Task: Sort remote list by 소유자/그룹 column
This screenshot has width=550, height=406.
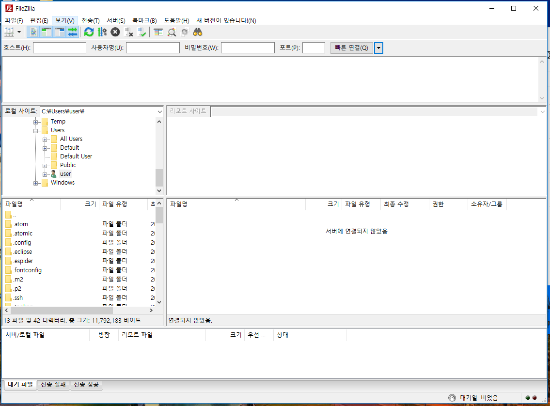Action: point(487,204)
